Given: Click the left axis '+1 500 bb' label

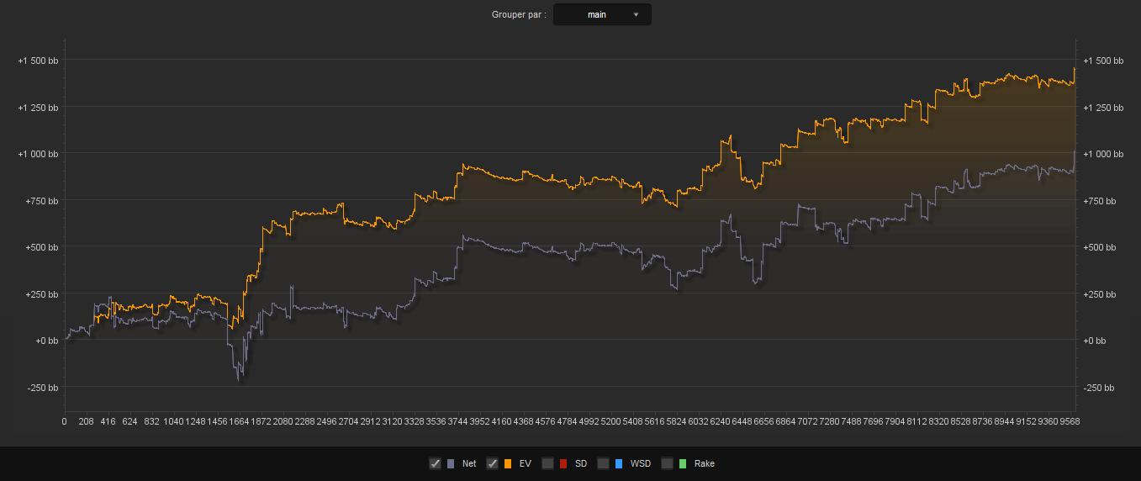Looking at the screenshot, I should tap(38, 61).
